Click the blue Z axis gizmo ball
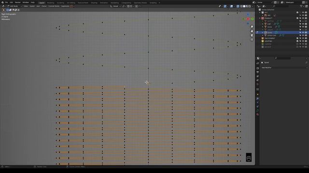Viewport: 309px width, 173px height. point(248,14)
